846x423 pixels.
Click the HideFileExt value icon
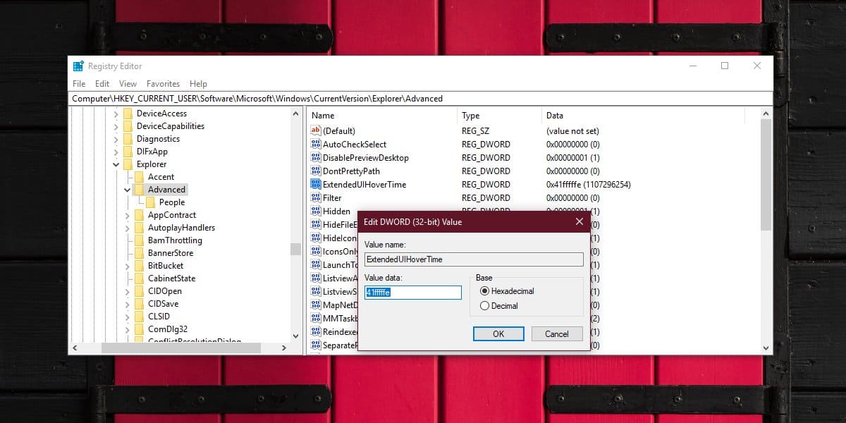[316, 225]
